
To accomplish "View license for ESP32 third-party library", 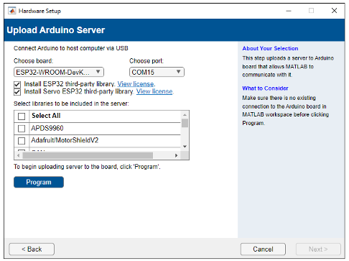I will point(136,84).
